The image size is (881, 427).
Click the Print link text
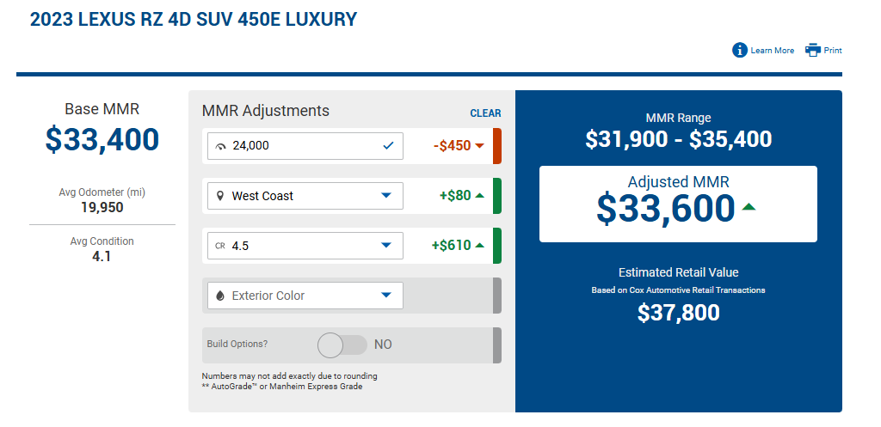click(833, 51)
